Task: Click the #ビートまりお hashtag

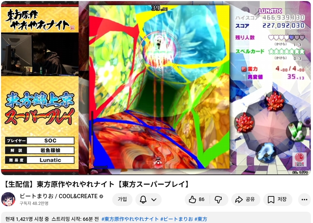Action: (177, 219)
